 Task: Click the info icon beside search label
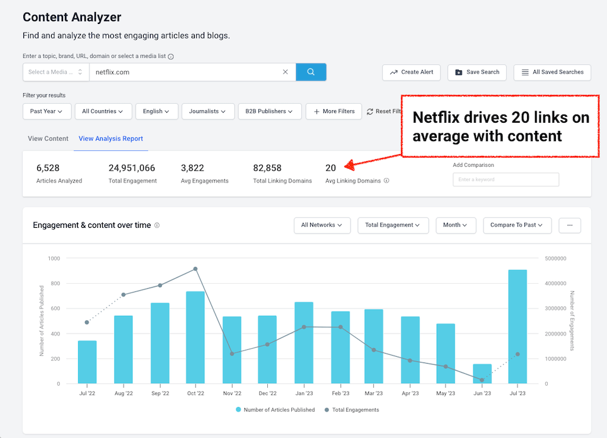(x=171, y=57)
